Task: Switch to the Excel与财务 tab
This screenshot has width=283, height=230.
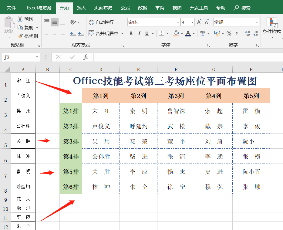Action: pyautogui.click(x=39, y=8)
